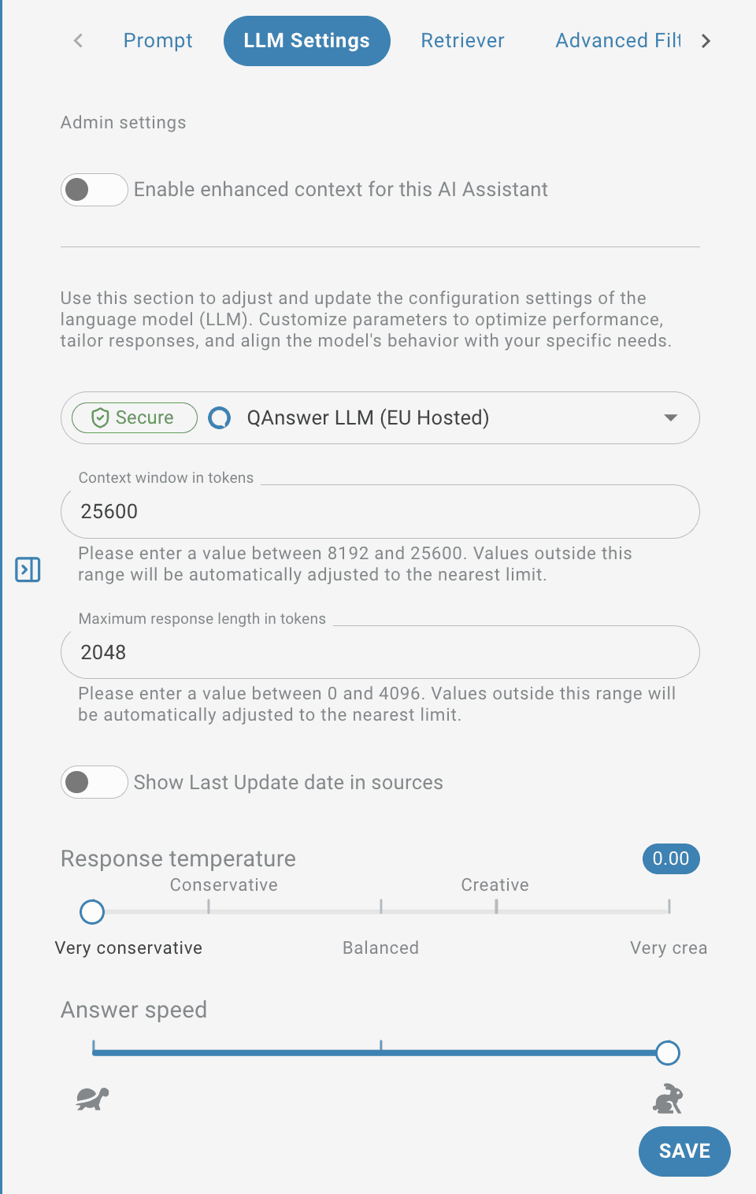This screenshot has height=1194, width=756.
Task: Click the Answer speed slider handle
Action: [668, 1053]
